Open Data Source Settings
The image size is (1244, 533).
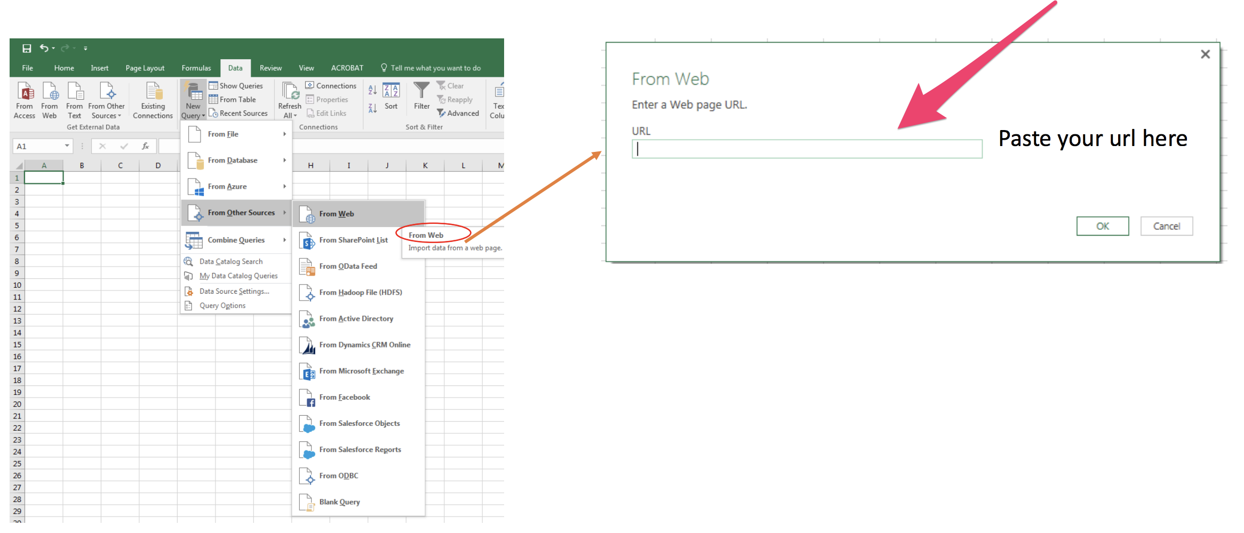(x=230, y=292)
